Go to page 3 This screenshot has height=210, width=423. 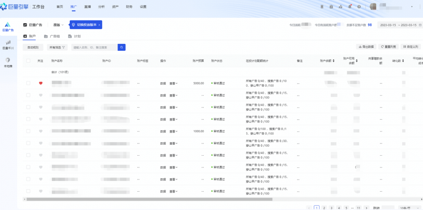pos(331,208)
